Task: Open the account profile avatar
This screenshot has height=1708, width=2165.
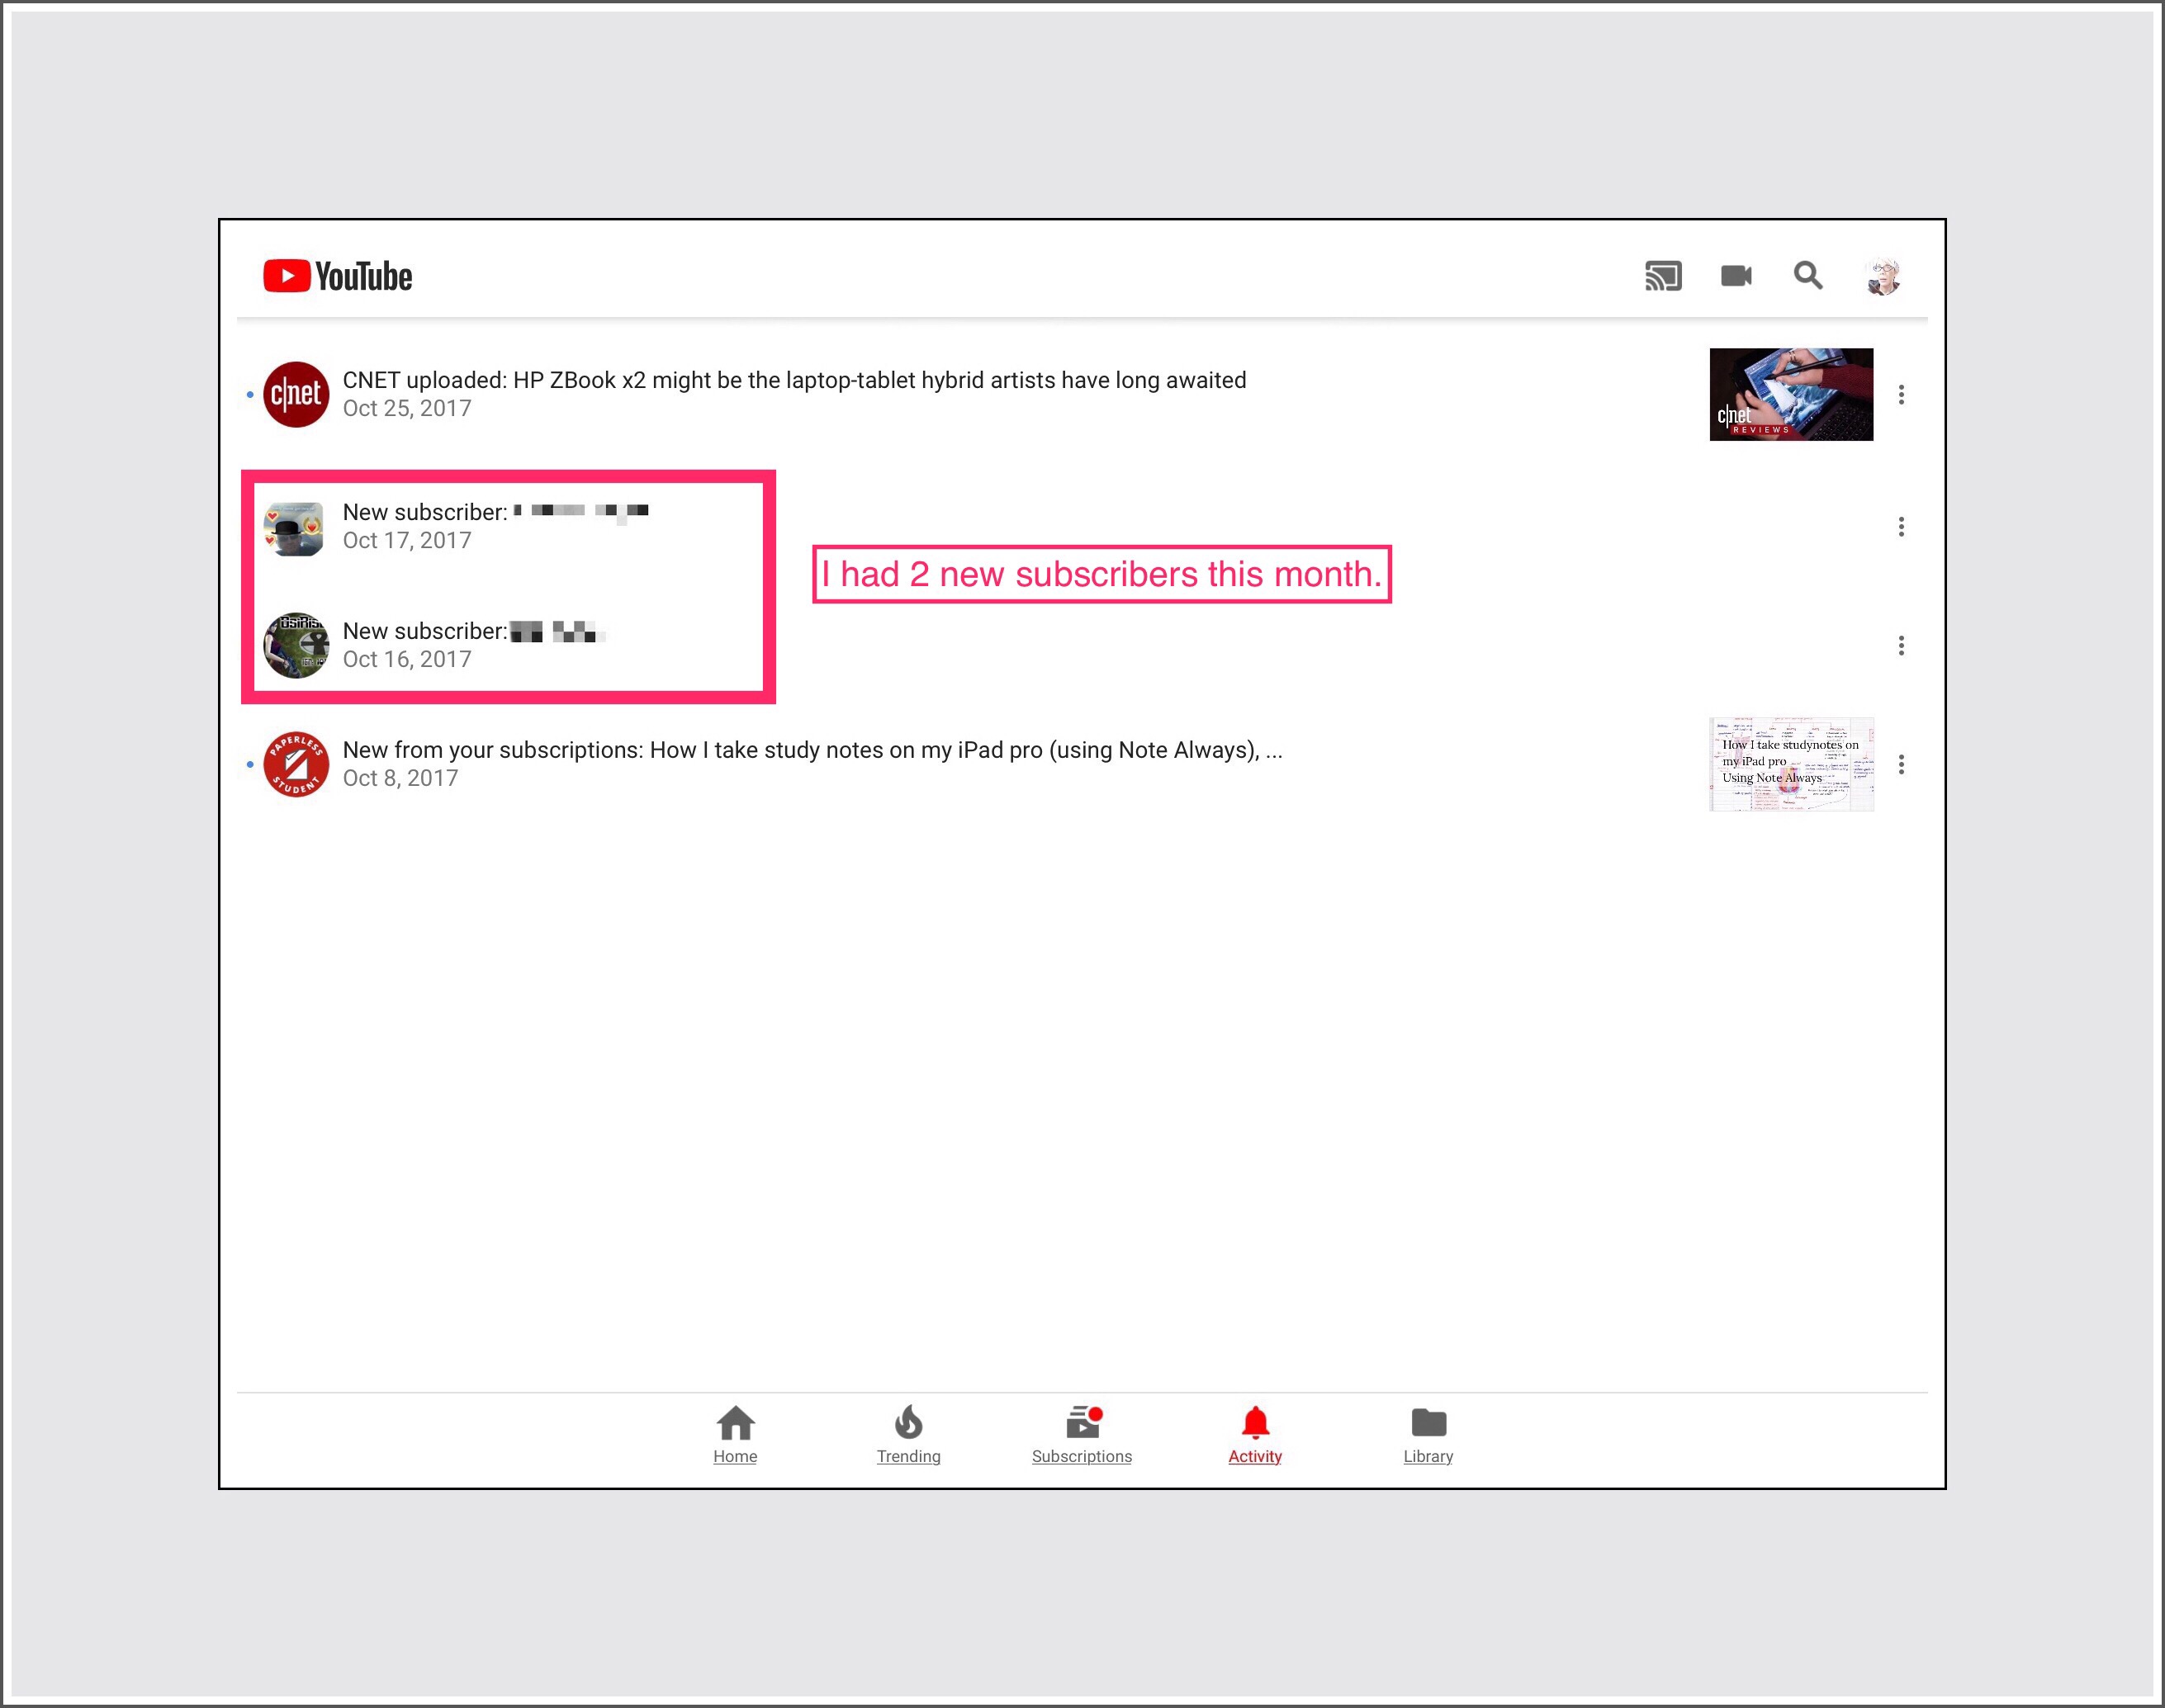Action: tap(1883, 276)
